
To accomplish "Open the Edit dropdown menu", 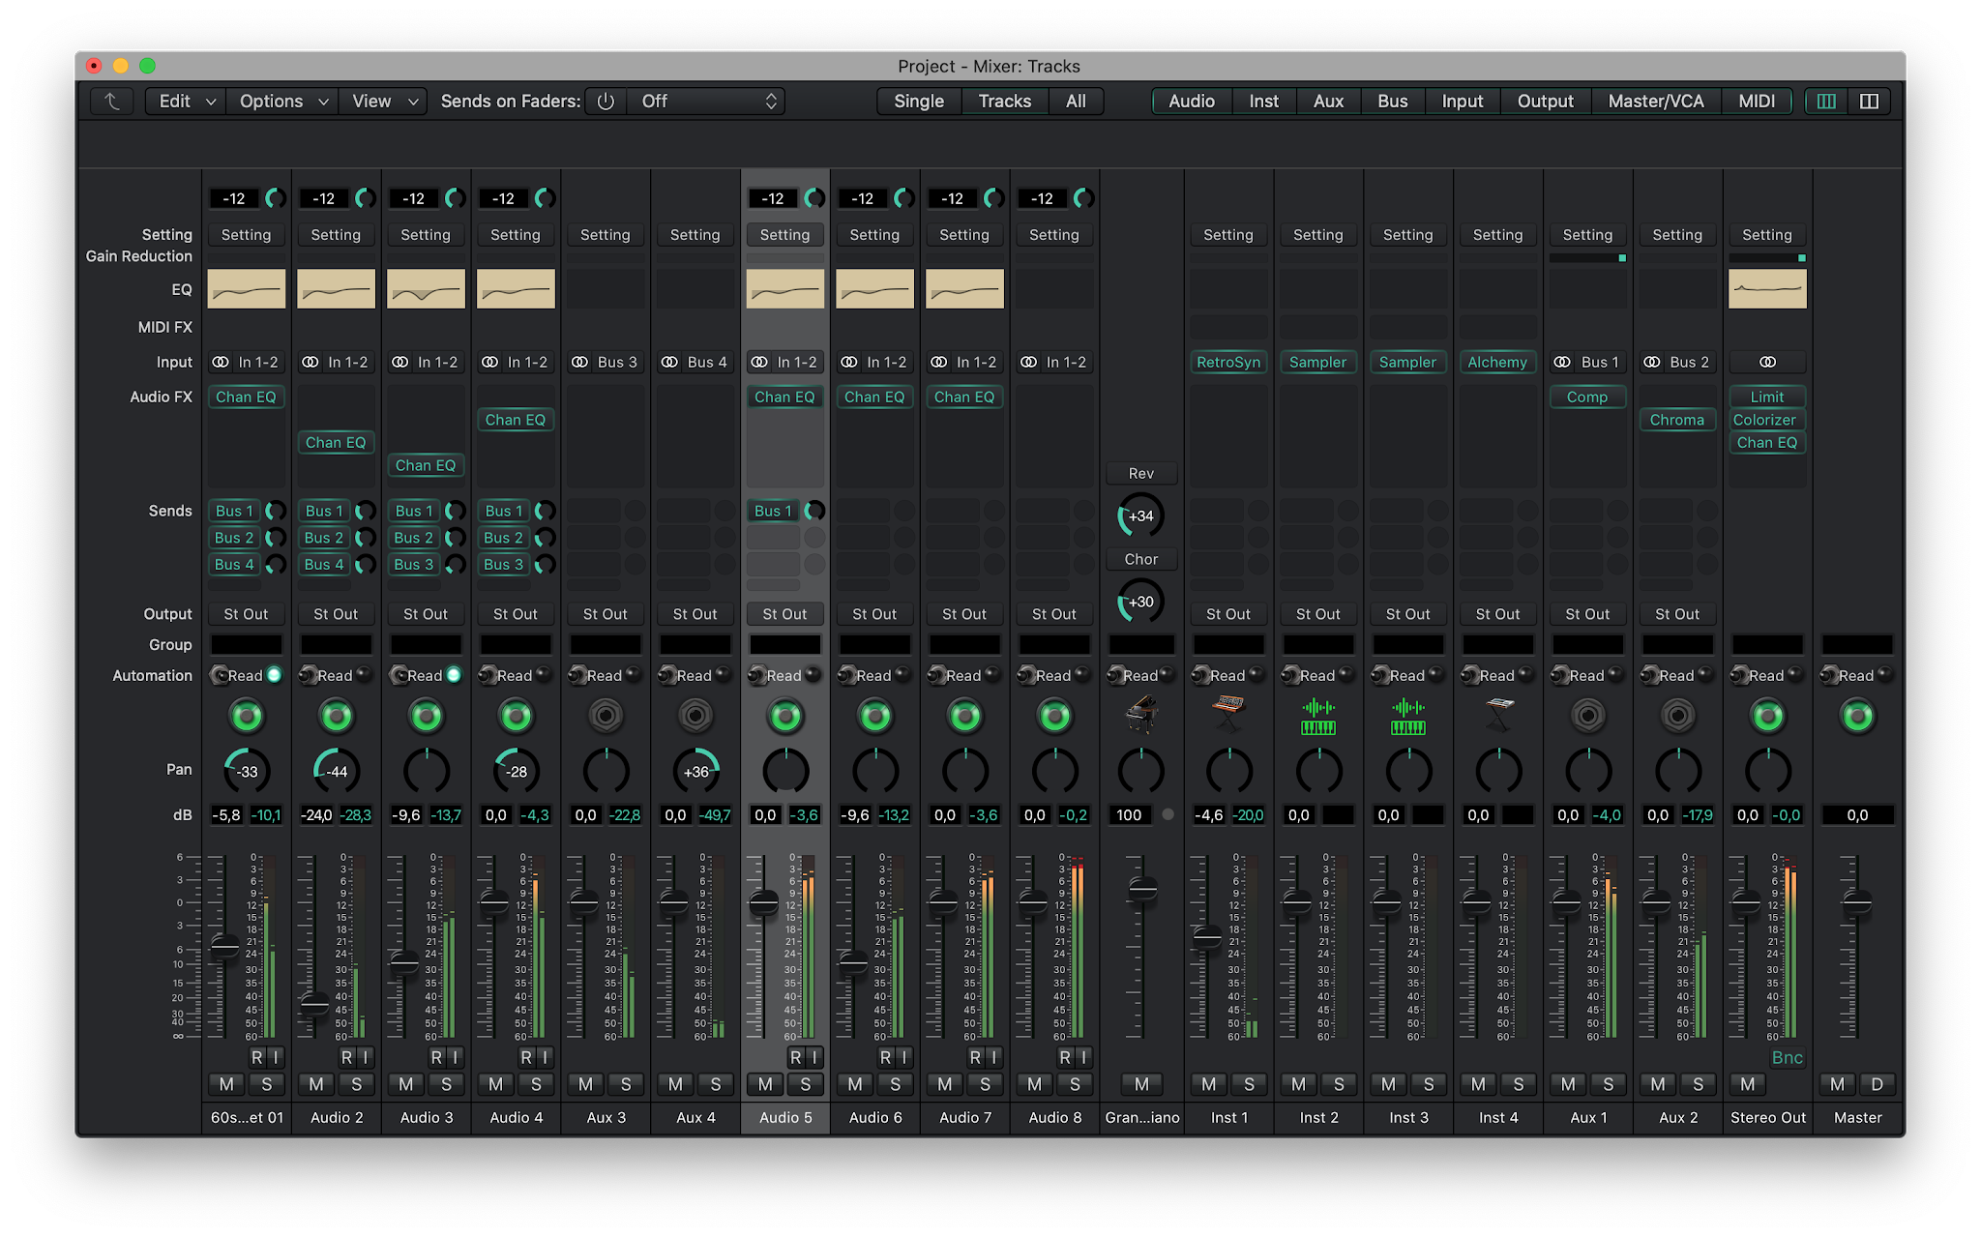I will coord(186,101).
